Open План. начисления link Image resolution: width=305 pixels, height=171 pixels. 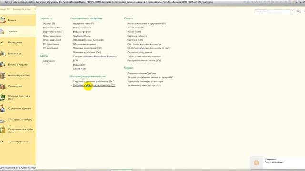click(52, 36)
